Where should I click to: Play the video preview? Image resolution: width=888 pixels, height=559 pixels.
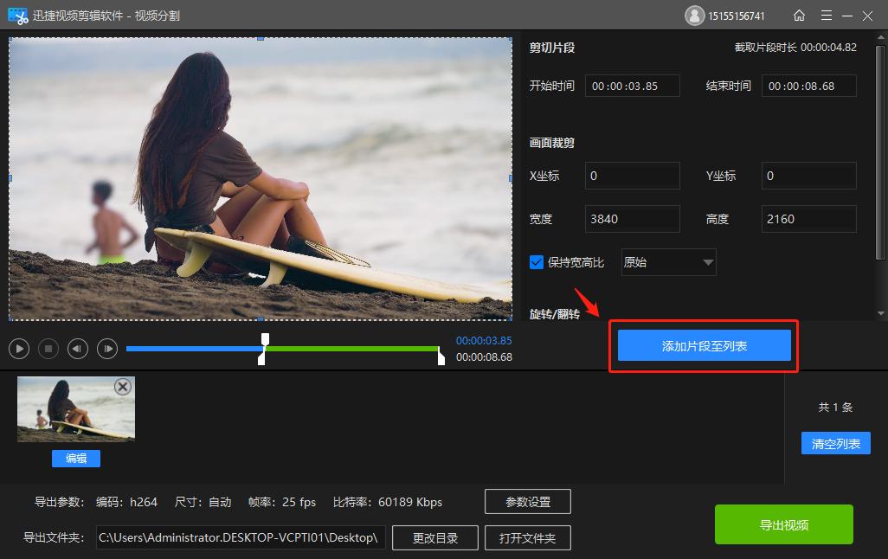point(18,348)
